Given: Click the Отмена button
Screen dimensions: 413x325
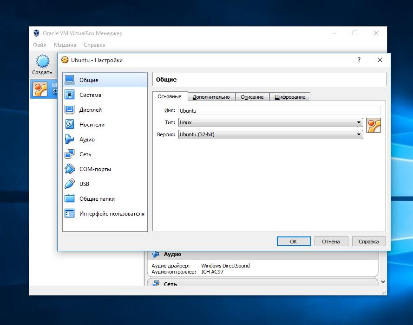Looking at the screenshot, I should [331, 242].
